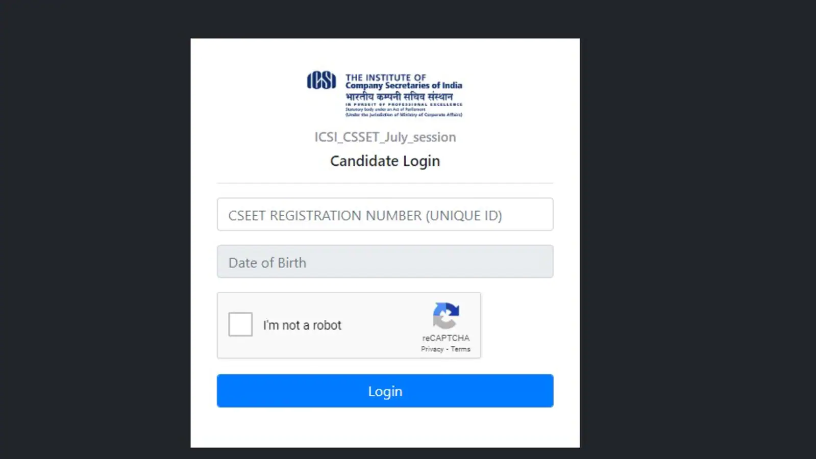
Task: Click "Company Secretaries of India" text
Action: [x=404, y=86]
